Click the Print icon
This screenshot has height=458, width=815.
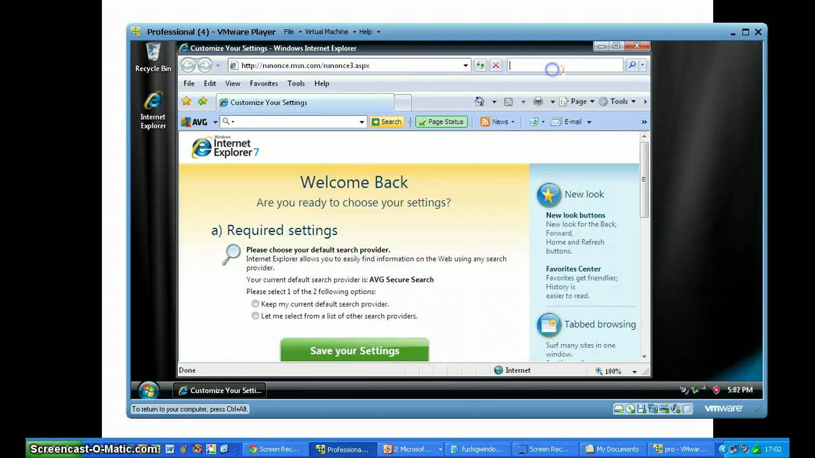click(538, 102)
